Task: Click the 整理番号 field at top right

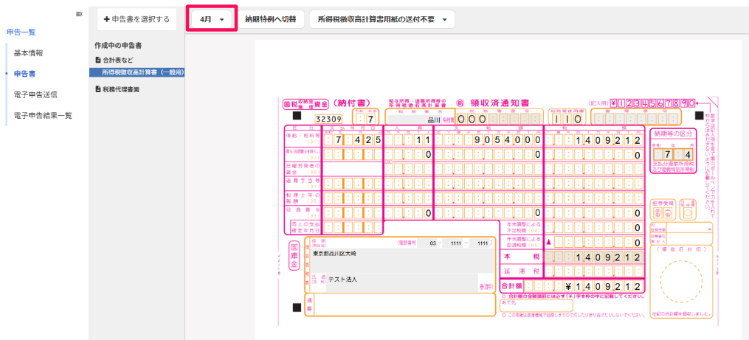Action: coord(635,119)
